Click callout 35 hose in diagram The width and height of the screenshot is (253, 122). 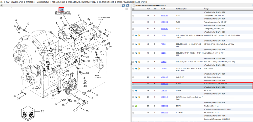pyautogui.click(x=87, y=111)
